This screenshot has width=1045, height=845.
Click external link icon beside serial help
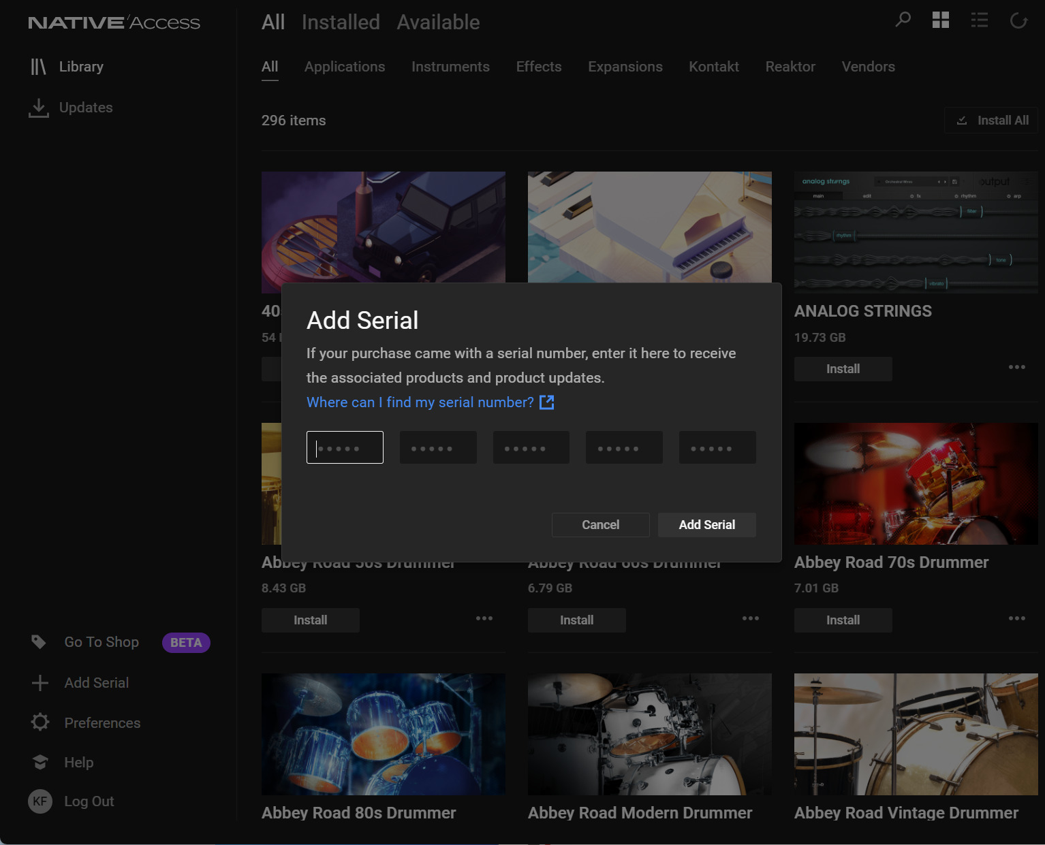(547, 402)
